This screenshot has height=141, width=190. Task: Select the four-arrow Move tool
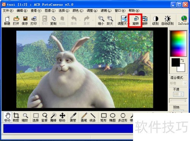point(62,117)
